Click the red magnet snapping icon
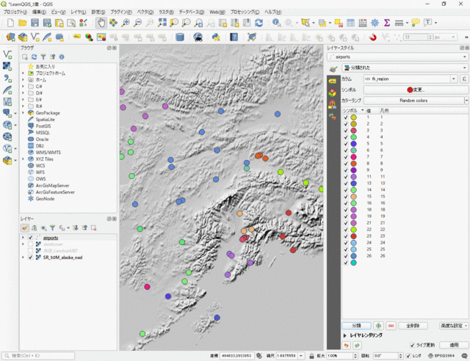The image size is (470, 361). point(372,37)
